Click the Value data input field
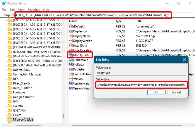195x127 pixels. (141, 85)
